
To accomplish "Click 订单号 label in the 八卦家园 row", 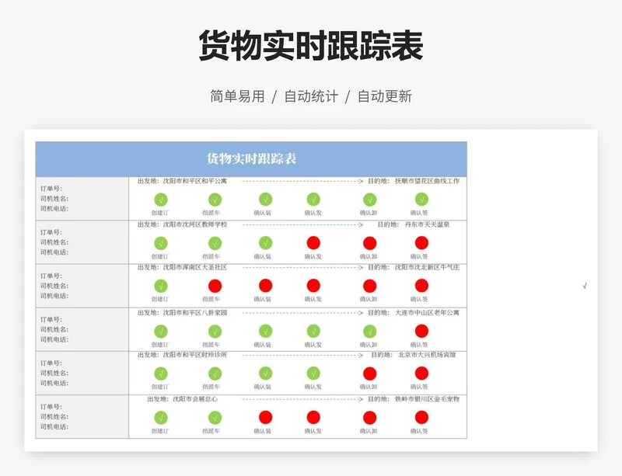I will click(51, 319).
